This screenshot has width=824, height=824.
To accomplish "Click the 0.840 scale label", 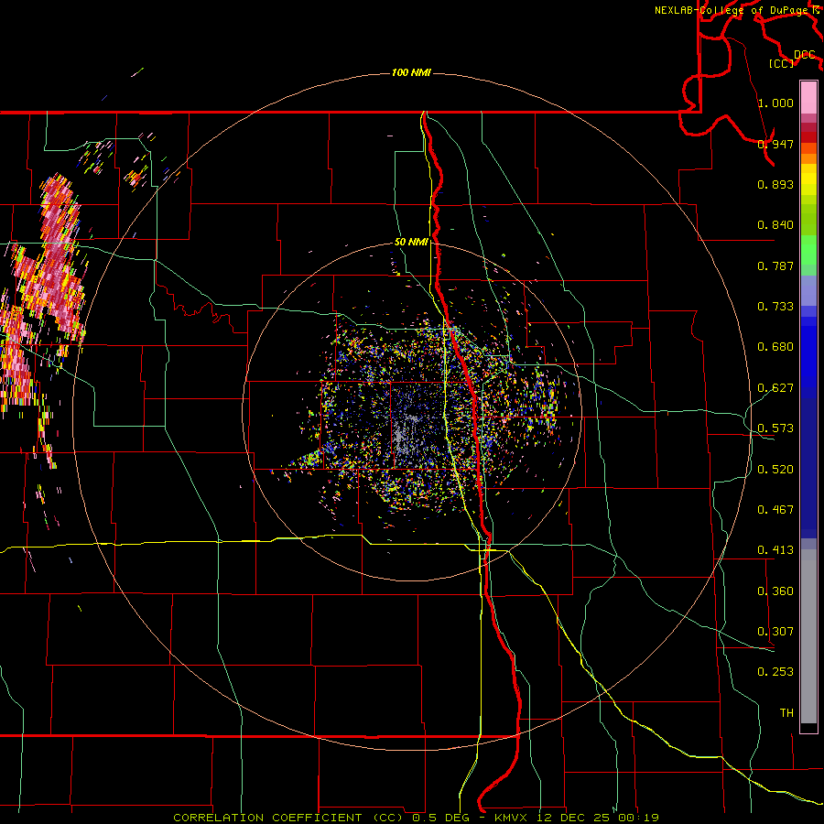I will click(775, 225).
